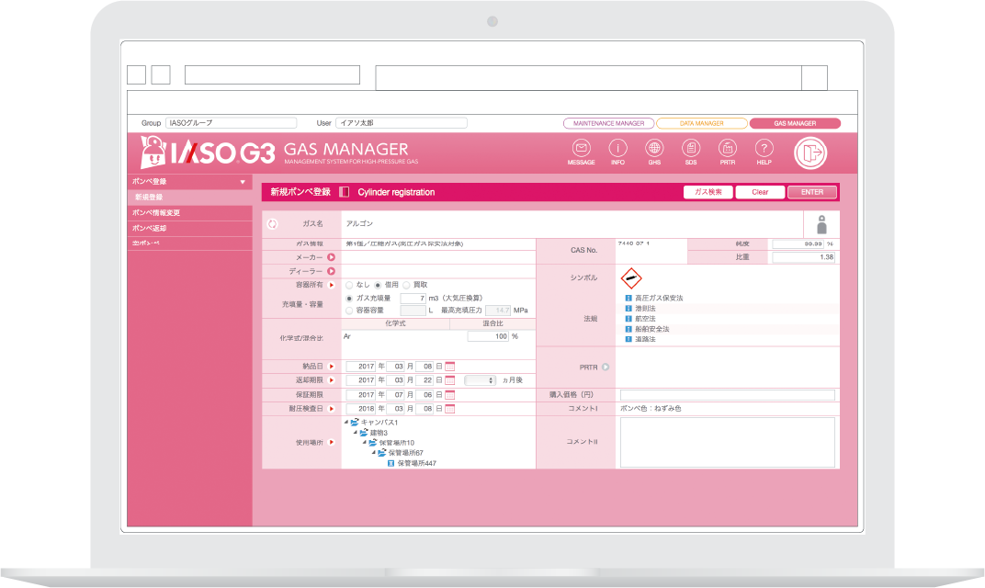Select 新規登録 in sidebar menu
This screenshot has width=985, height=588.
[x=189, y=198]
